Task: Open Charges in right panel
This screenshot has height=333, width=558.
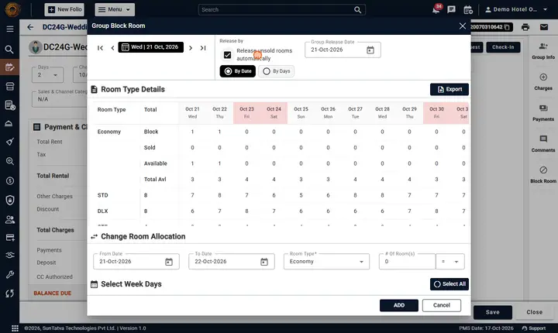Action: 543,82
